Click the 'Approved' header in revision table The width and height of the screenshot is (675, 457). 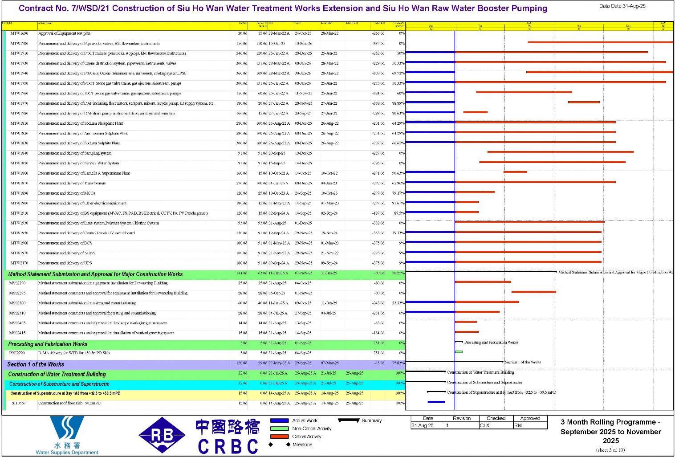point(530,418)
